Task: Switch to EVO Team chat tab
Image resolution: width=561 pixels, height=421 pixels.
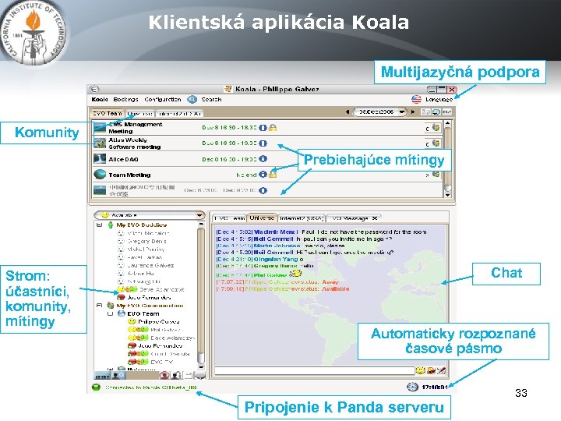Action: pyautogui.click(x=229, y=218)
